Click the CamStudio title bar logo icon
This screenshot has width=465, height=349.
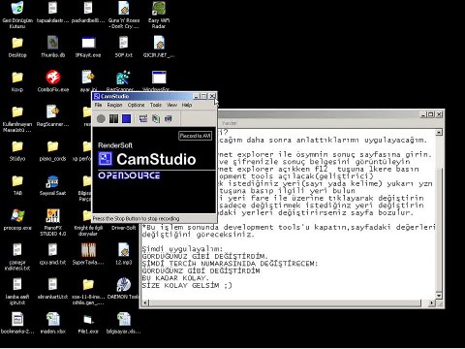(x=97, y=96)
